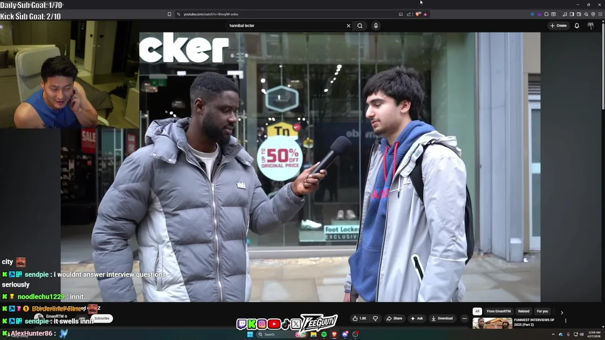Open File Explorer from taskbar
Screen dimensions: 605x340
pos(313,334)
